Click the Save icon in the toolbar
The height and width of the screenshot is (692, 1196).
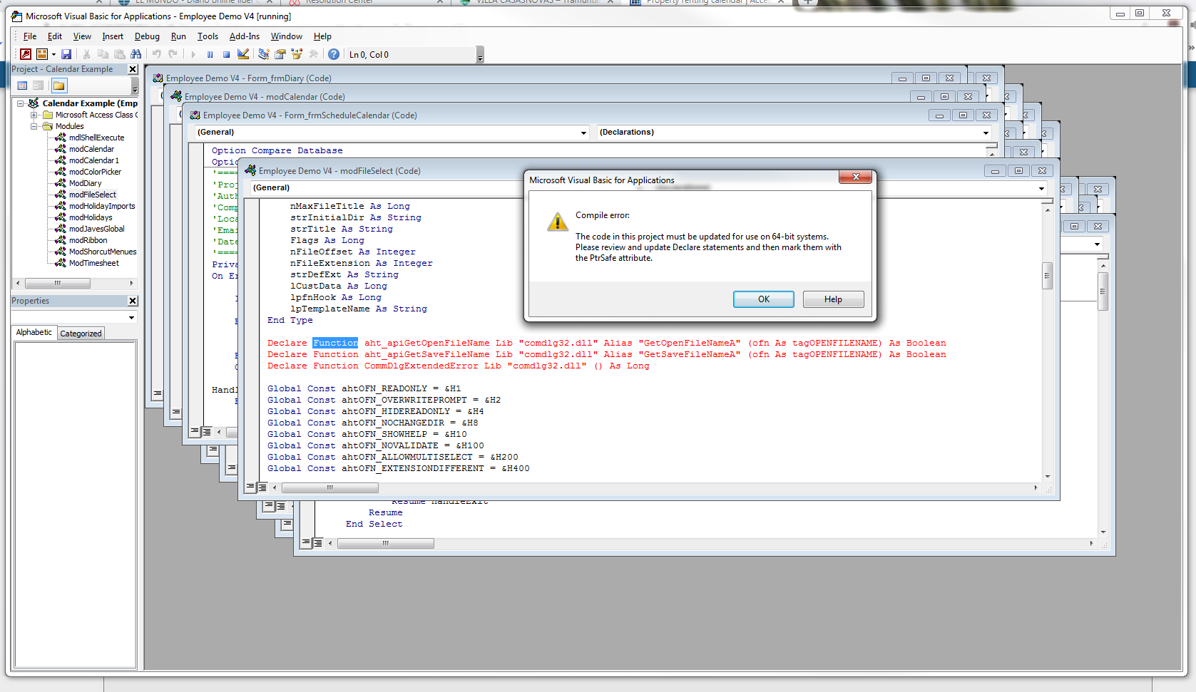pos(66,54)
